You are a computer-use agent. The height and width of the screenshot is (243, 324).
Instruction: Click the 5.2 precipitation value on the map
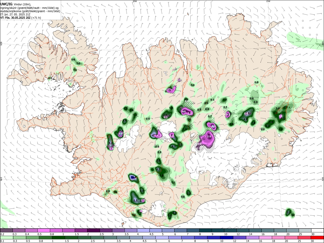(x=110, y=143)
